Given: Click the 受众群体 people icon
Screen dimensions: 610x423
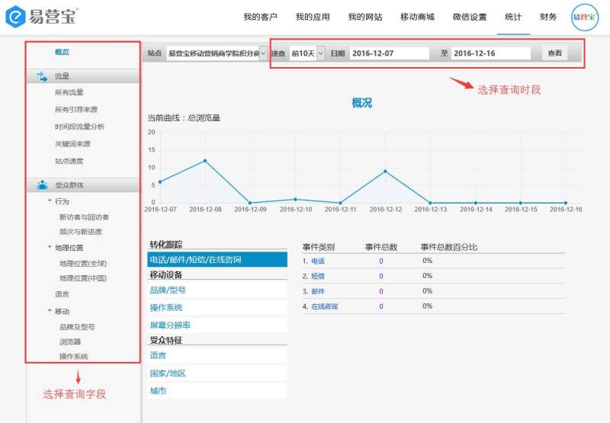Looking at the screenshot, I should pyautogui.click(x=42, y=185).
